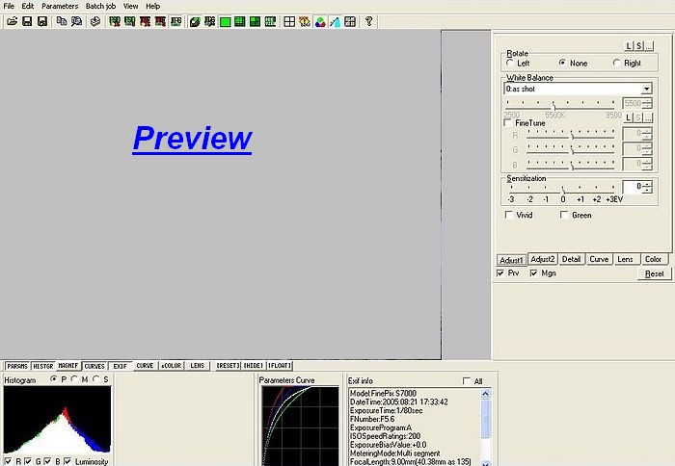
Task: Click the Preview link
Action: pyautogui.click(x=192, y=139)
